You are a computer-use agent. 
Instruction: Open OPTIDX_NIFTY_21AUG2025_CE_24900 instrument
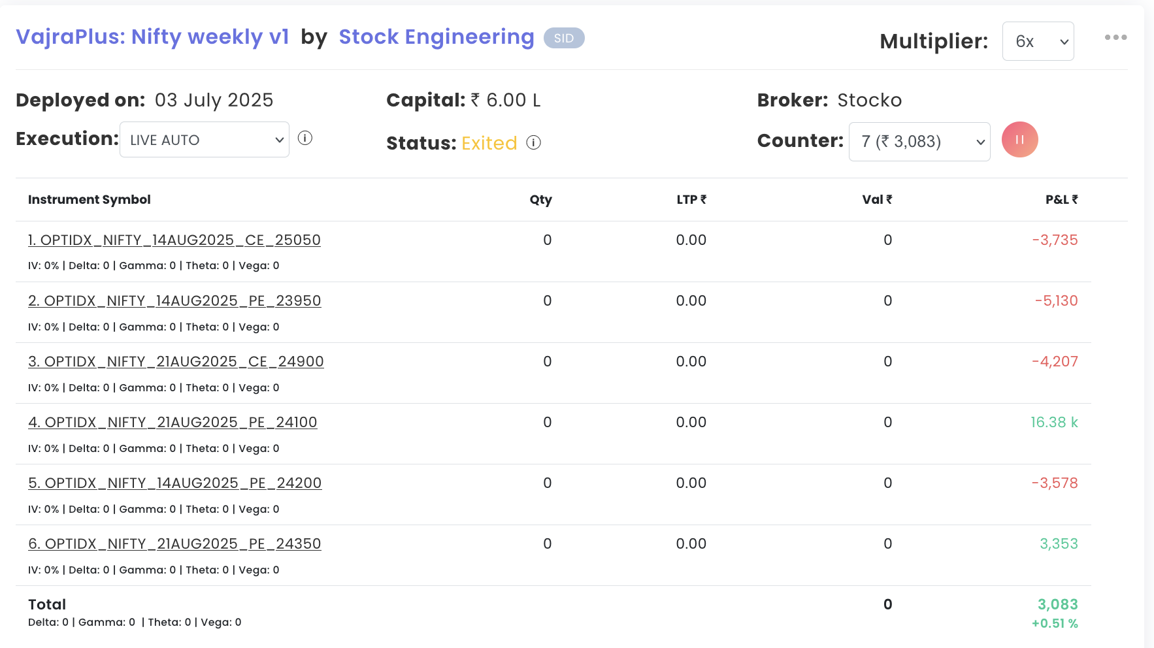tap(176, 362)
